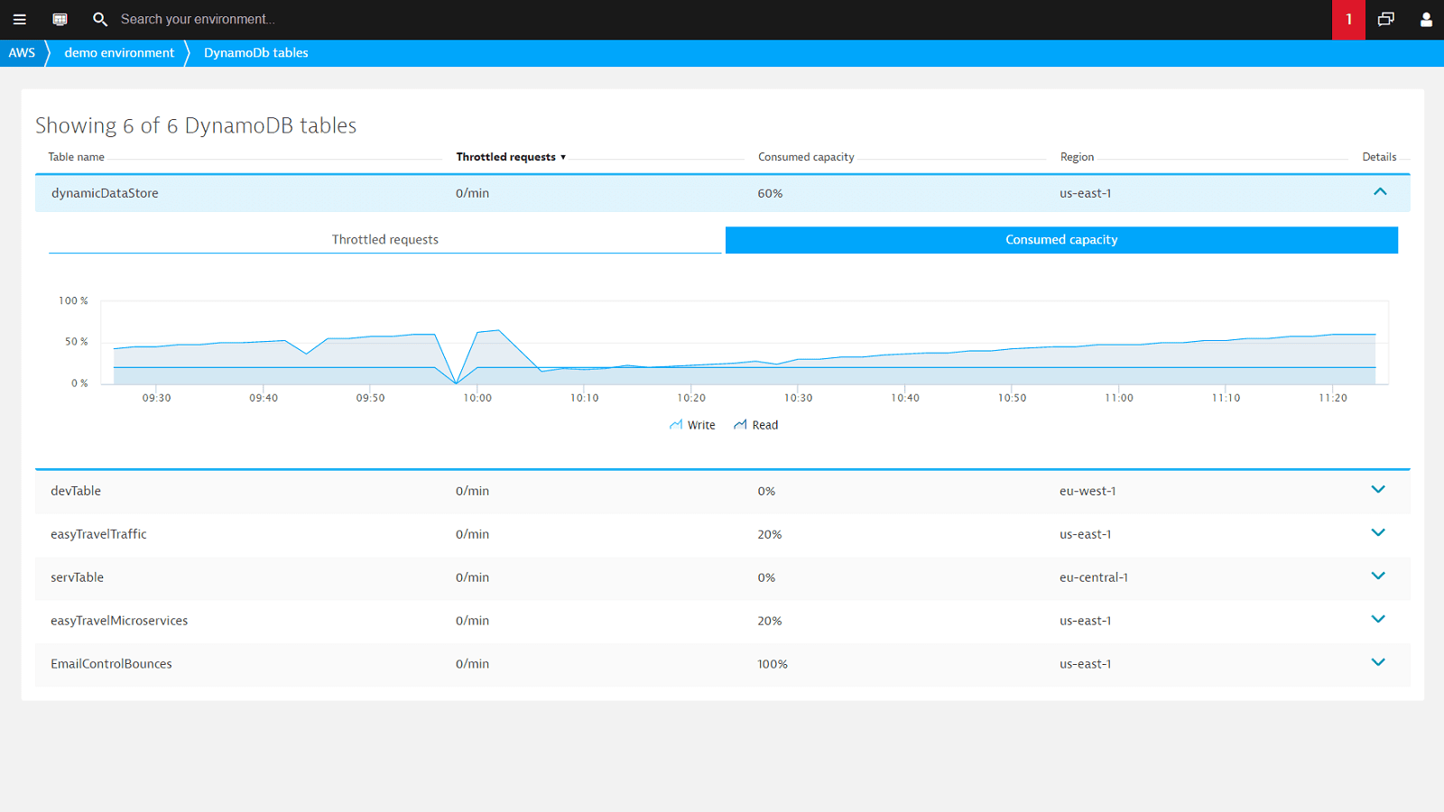
Task: Go to AWS breadcrumb
Action: [22, 52]
